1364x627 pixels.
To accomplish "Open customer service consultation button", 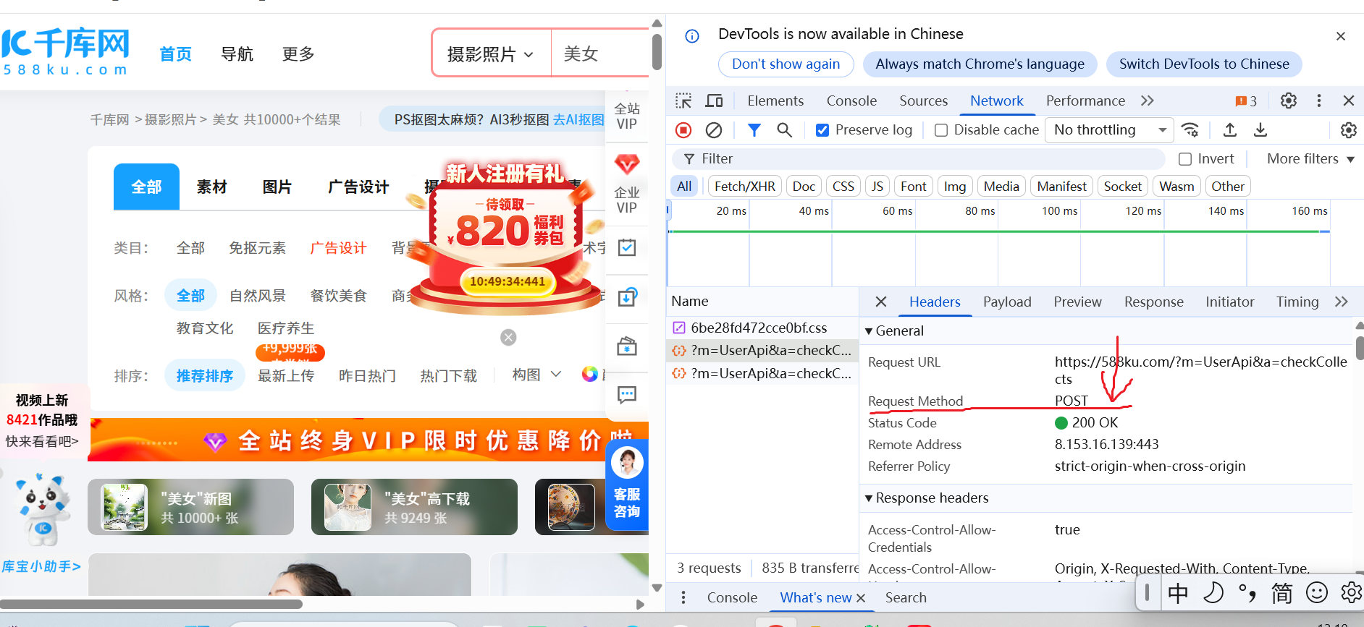I will 627,486.
